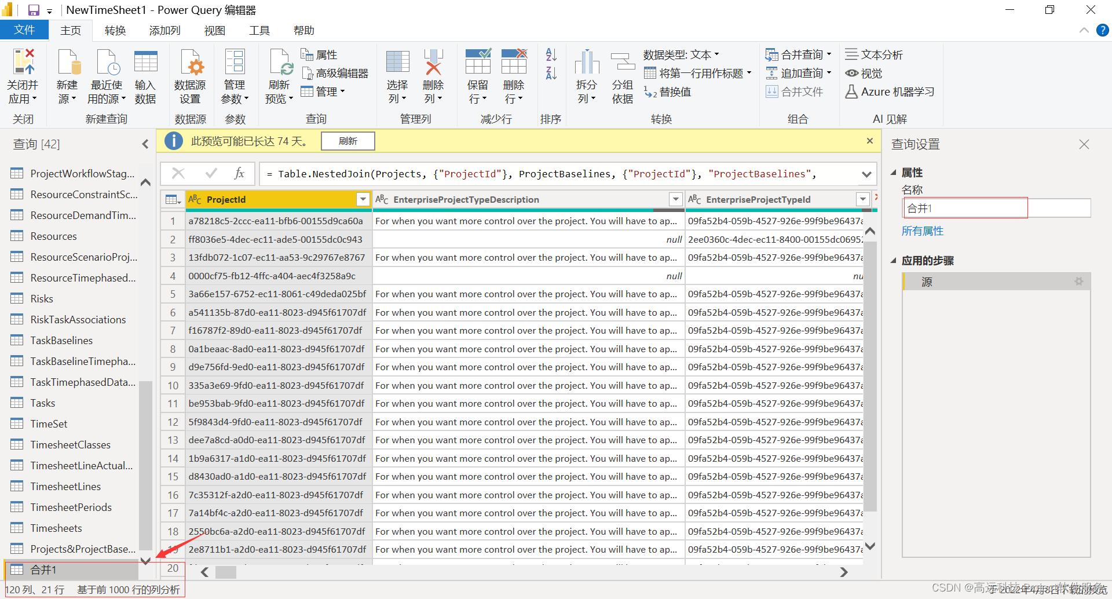Switch to the Add Column (添加列) tab
This screenshot has height=599, width=1112.
pos(165,30)
